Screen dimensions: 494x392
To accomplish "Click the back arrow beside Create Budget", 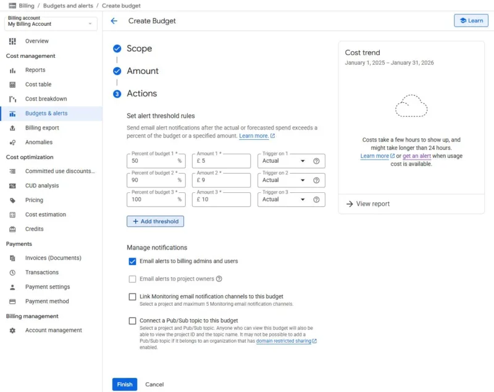I will 114,21.
